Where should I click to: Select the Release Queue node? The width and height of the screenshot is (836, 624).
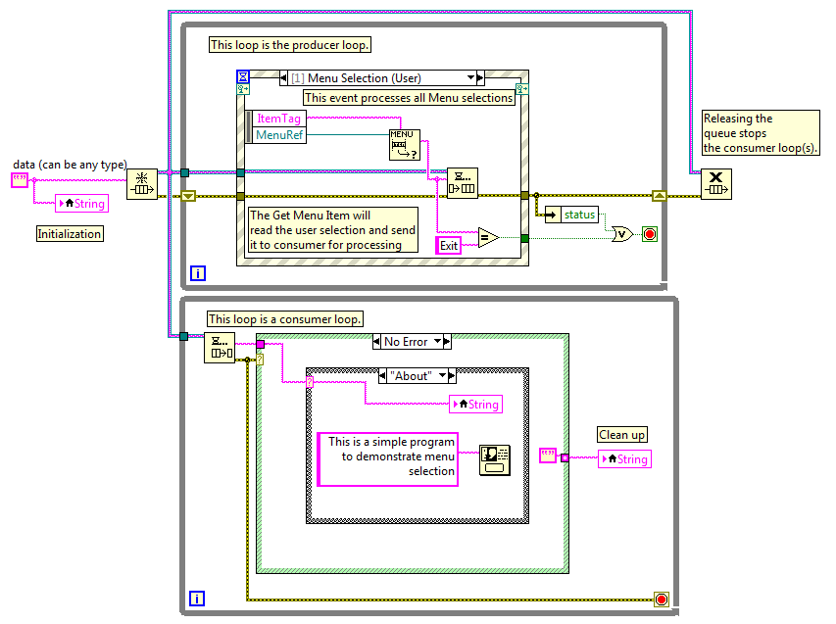point(716,184)
